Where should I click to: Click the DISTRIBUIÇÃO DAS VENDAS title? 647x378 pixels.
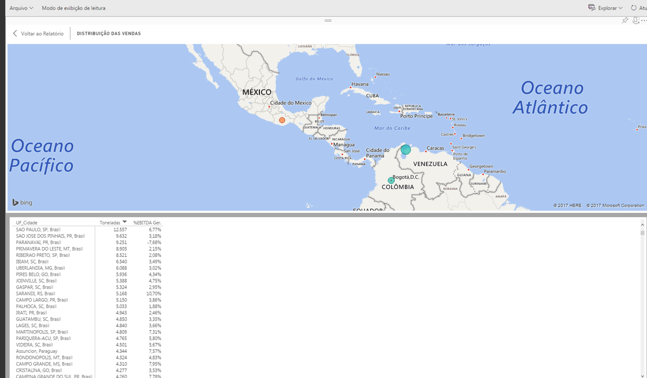click(109, 33)
